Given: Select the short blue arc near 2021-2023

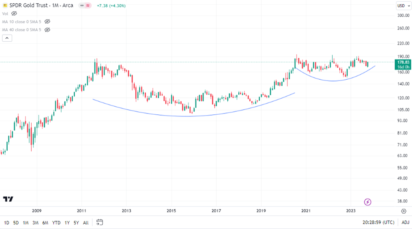Looking at the screenshot, I should coord(333,81).
